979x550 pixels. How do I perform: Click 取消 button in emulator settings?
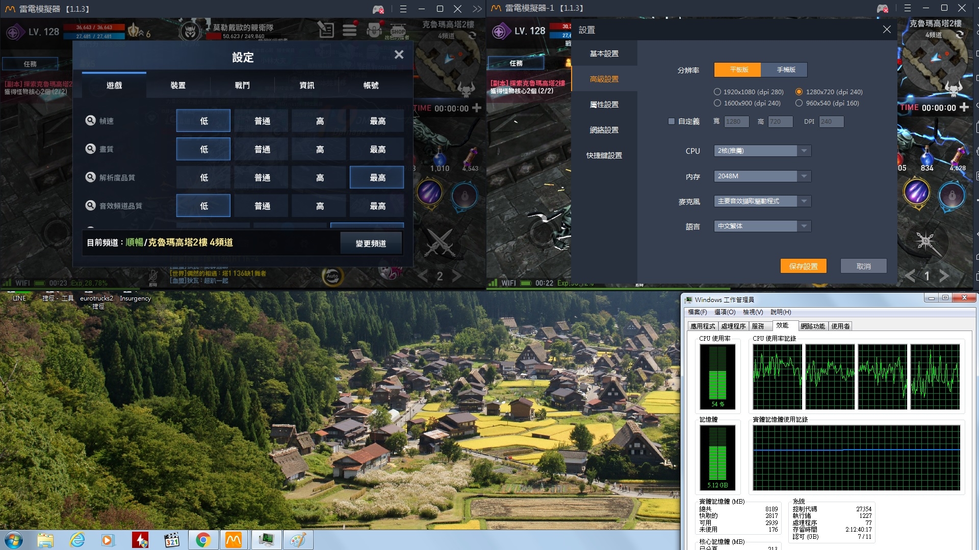[x=864, y=266]
